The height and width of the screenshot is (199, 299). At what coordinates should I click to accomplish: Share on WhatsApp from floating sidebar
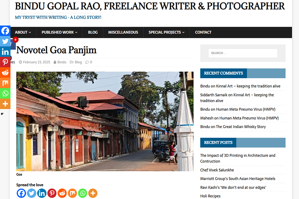pos(5,93)
